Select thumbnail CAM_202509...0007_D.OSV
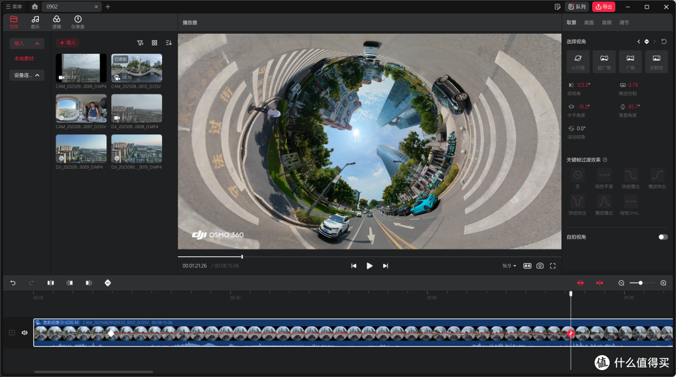Viewport: 676px width, 377px height. point(81,108)
